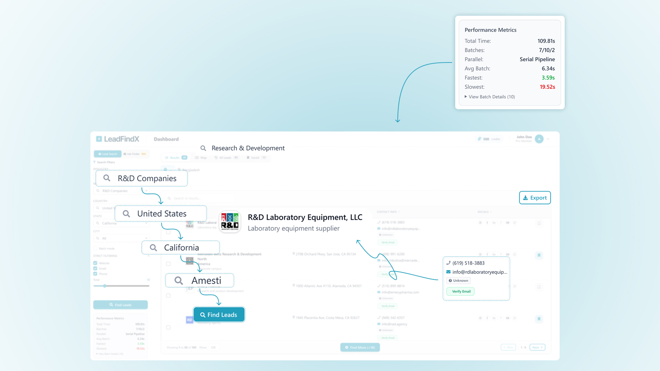Go to the Next results page
The image size is (660, 371).
537,347
